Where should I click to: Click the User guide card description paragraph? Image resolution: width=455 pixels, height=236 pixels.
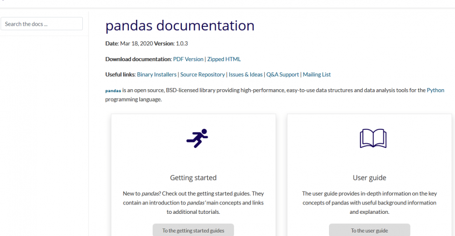[x=369, y=203]
